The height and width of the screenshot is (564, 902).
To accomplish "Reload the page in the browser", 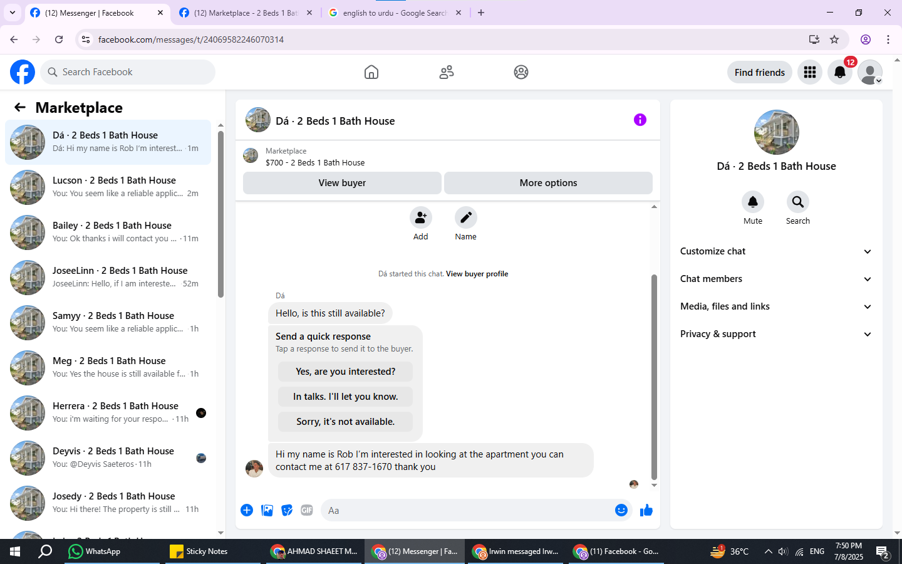I will (x=59, y=39).
